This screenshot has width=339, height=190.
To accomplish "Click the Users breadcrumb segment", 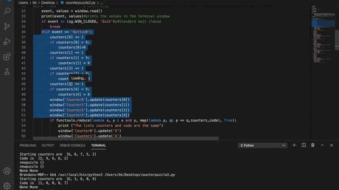I will click(23, 3).
